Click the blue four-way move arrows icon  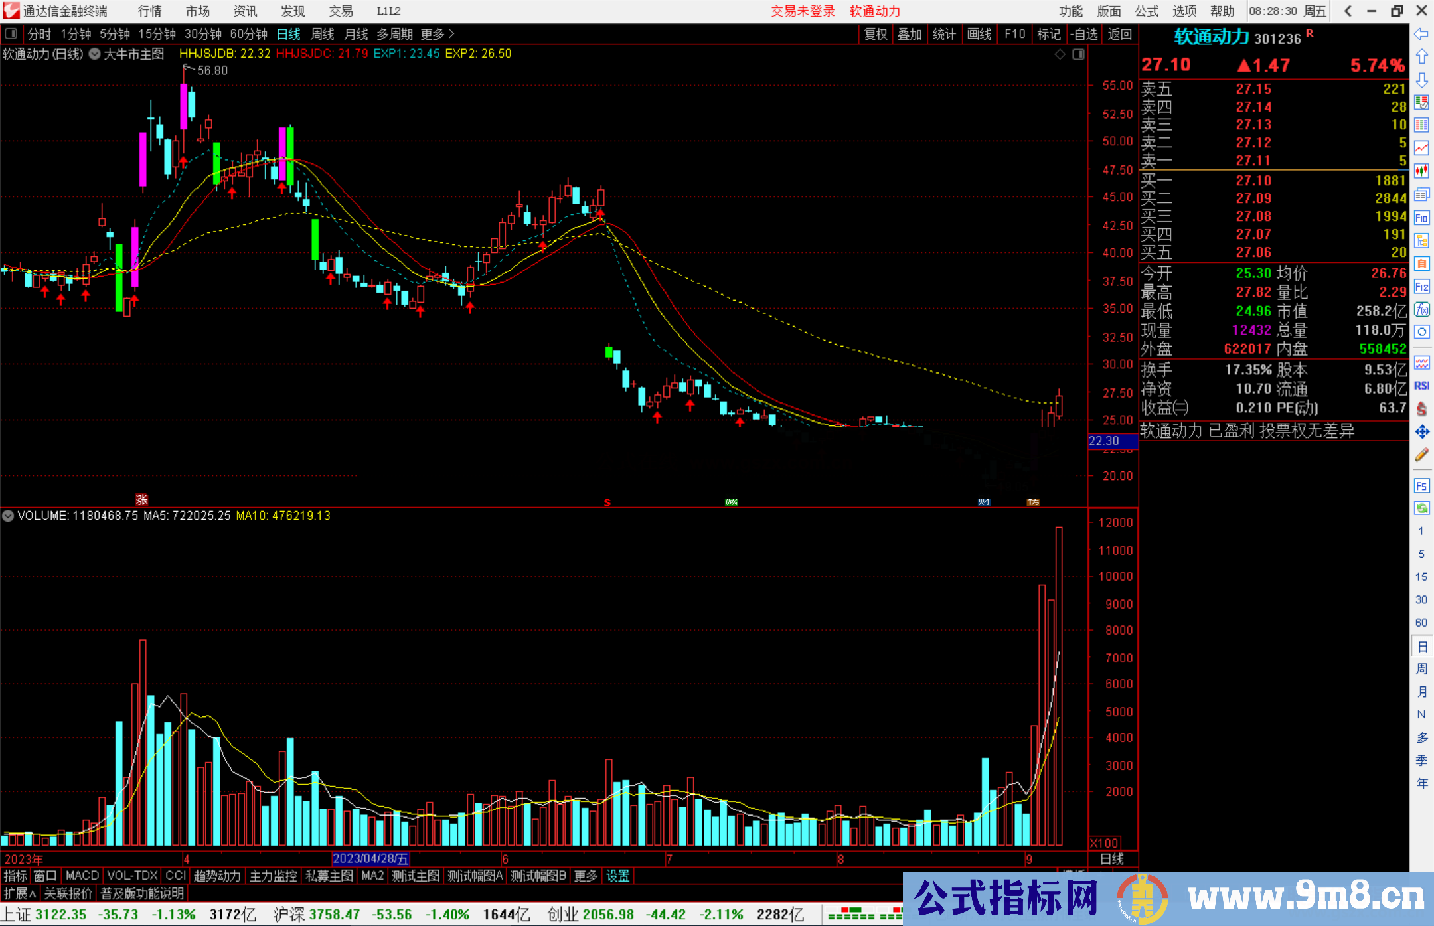[x=1421, y=432]
